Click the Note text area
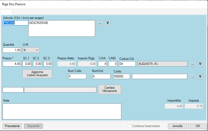This screenshot has width=208, height=131. click(62, 111)
